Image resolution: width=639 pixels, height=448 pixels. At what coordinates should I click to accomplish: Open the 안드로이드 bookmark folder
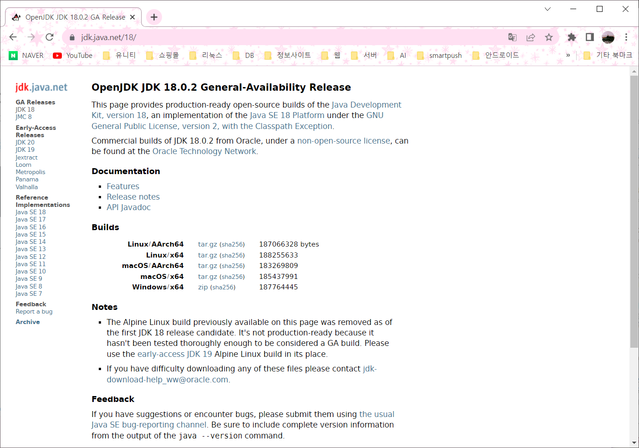tap(496, 55)
